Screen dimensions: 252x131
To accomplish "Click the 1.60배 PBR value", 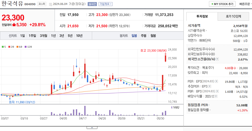I will (229, 92).
